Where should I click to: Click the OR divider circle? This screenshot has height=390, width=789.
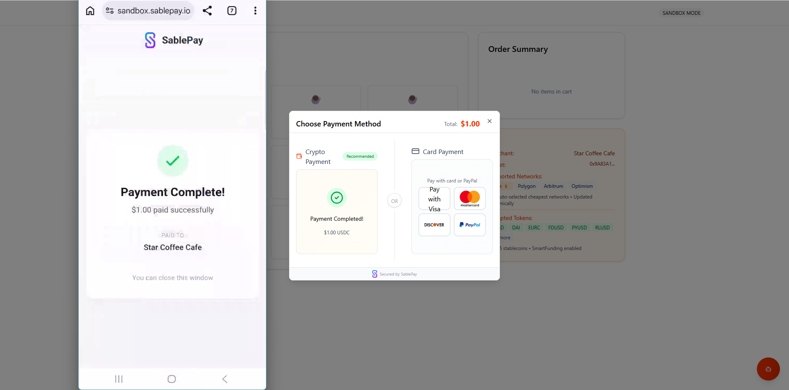point(394,201)
